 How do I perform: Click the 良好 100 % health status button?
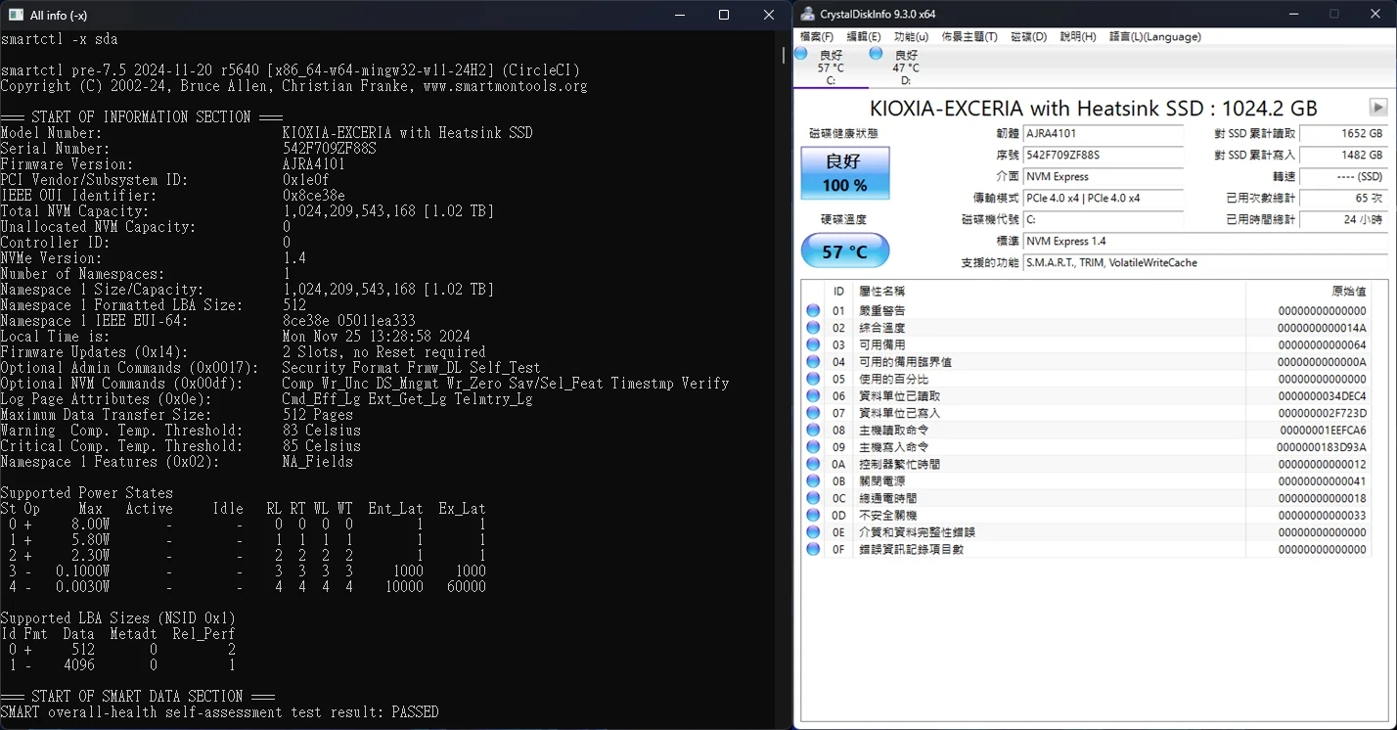pos(845,173)
